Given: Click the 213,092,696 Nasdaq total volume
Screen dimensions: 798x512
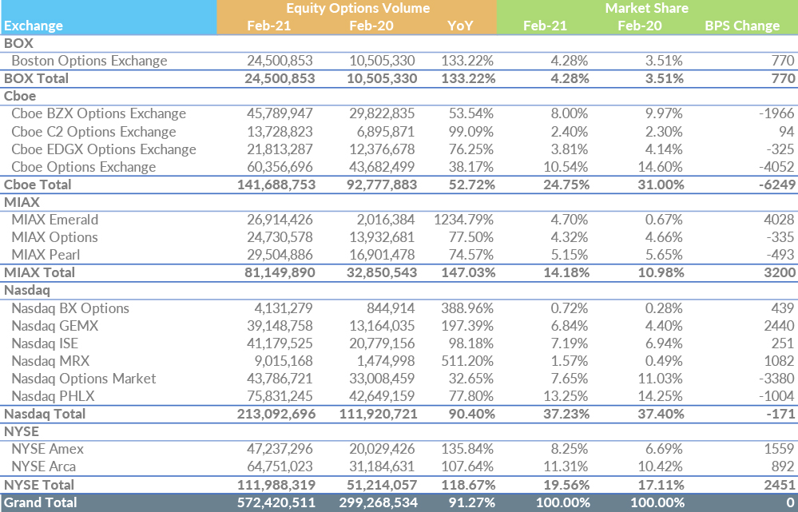Looking at the screenshot, I should pos(276,414).
